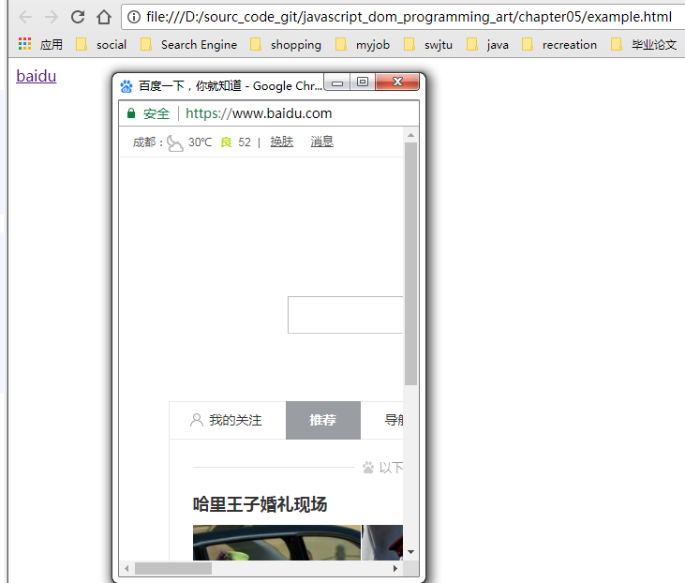This screenshot has height=583, width=685.
Task: Click the green secure lock icon
Action: tap(131, 113)
